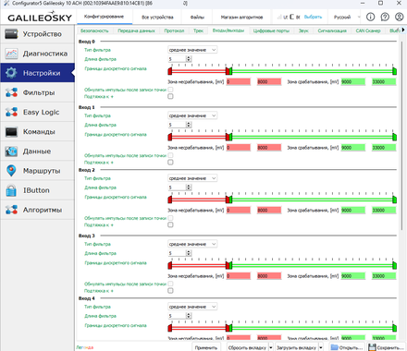The width and height of the screenshot is (407, 351).
Task: Click the Сохранить button with floppy icon
Action: tap(386, 347)
